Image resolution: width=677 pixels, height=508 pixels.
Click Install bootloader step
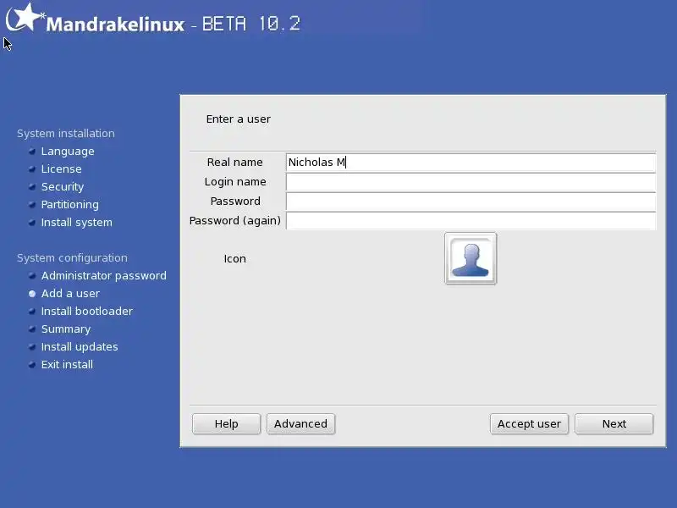click(x=87, y=311)
